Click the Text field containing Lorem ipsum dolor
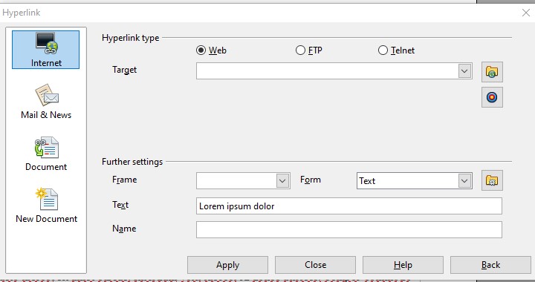Screen dimensions: 535x282 (349, 206)
